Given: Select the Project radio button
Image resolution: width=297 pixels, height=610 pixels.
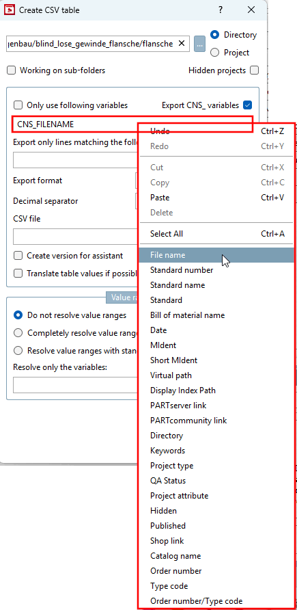Looking at the screenshot, I should [x=214, y=53].
